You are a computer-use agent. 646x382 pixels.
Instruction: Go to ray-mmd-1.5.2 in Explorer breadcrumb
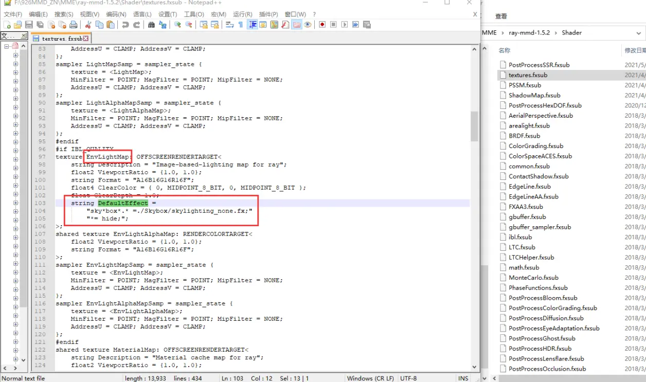[x=529, y=32]
